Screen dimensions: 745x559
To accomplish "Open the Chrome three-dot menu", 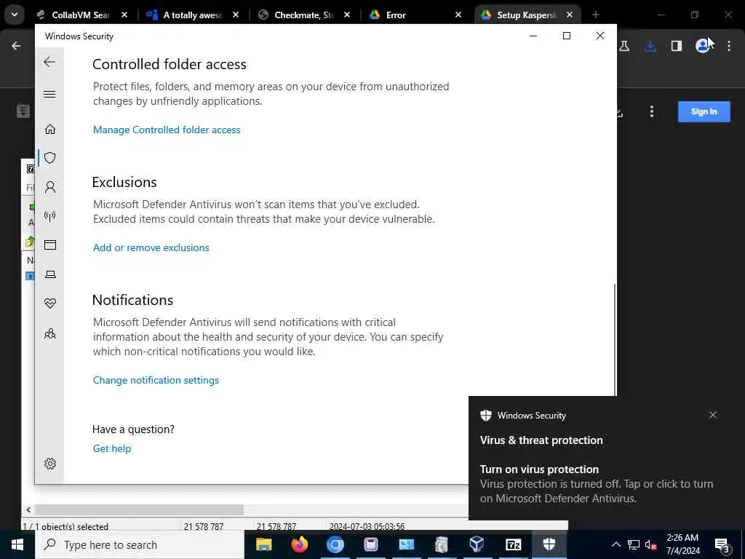I will 729,46.
